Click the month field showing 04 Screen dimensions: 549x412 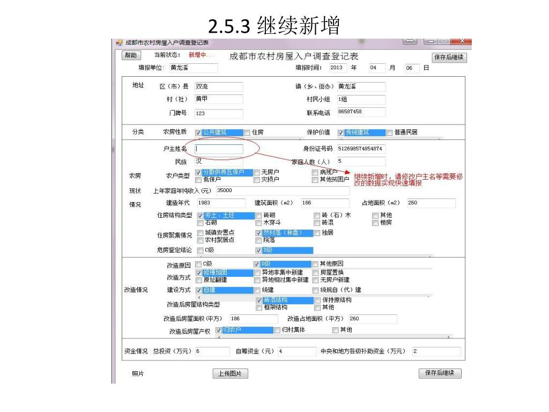pyautogui.click(x=377, y=68)
